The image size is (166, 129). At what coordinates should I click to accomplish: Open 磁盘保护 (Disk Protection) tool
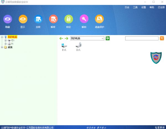[99, 19]
